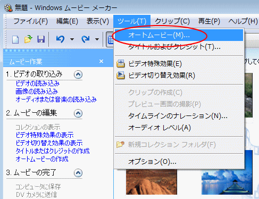Close the ムービー作業 pane
The height and width of the screenshot is (199, 259).
(101, 61)
